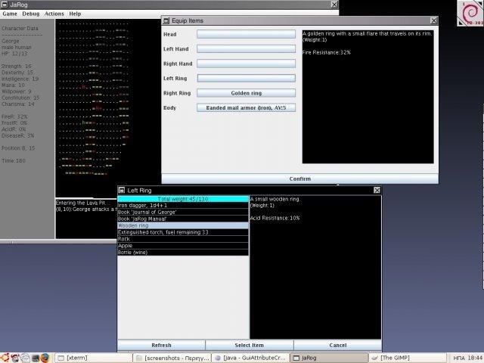Click the terminal launcher icon in panel

tap(35, 358)
